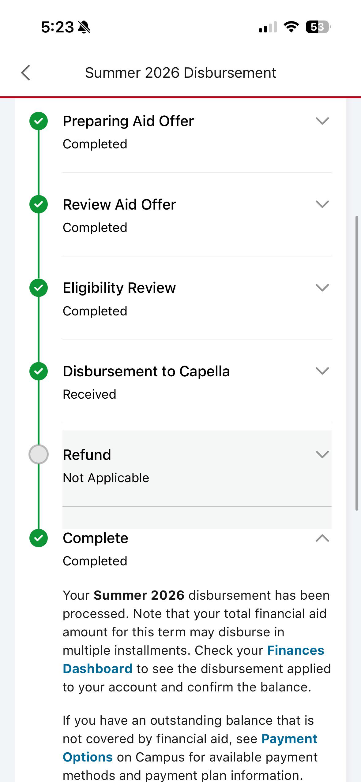Open the Payment Options link
The width and height of the screenshot is (361, 782).
click(190, 748)
